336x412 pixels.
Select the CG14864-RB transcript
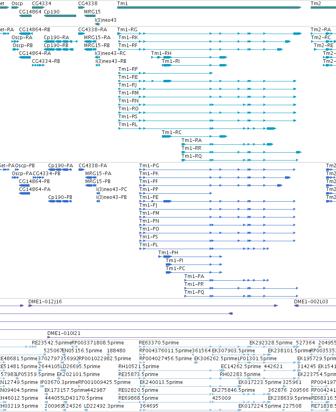pyautogui.click(x=26, y=34)
